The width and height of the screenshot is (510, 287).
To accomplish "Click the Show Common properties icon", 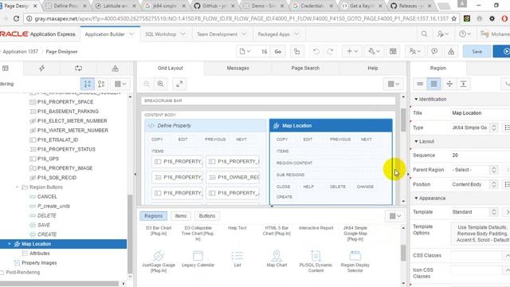I will [x=420, y=84].
